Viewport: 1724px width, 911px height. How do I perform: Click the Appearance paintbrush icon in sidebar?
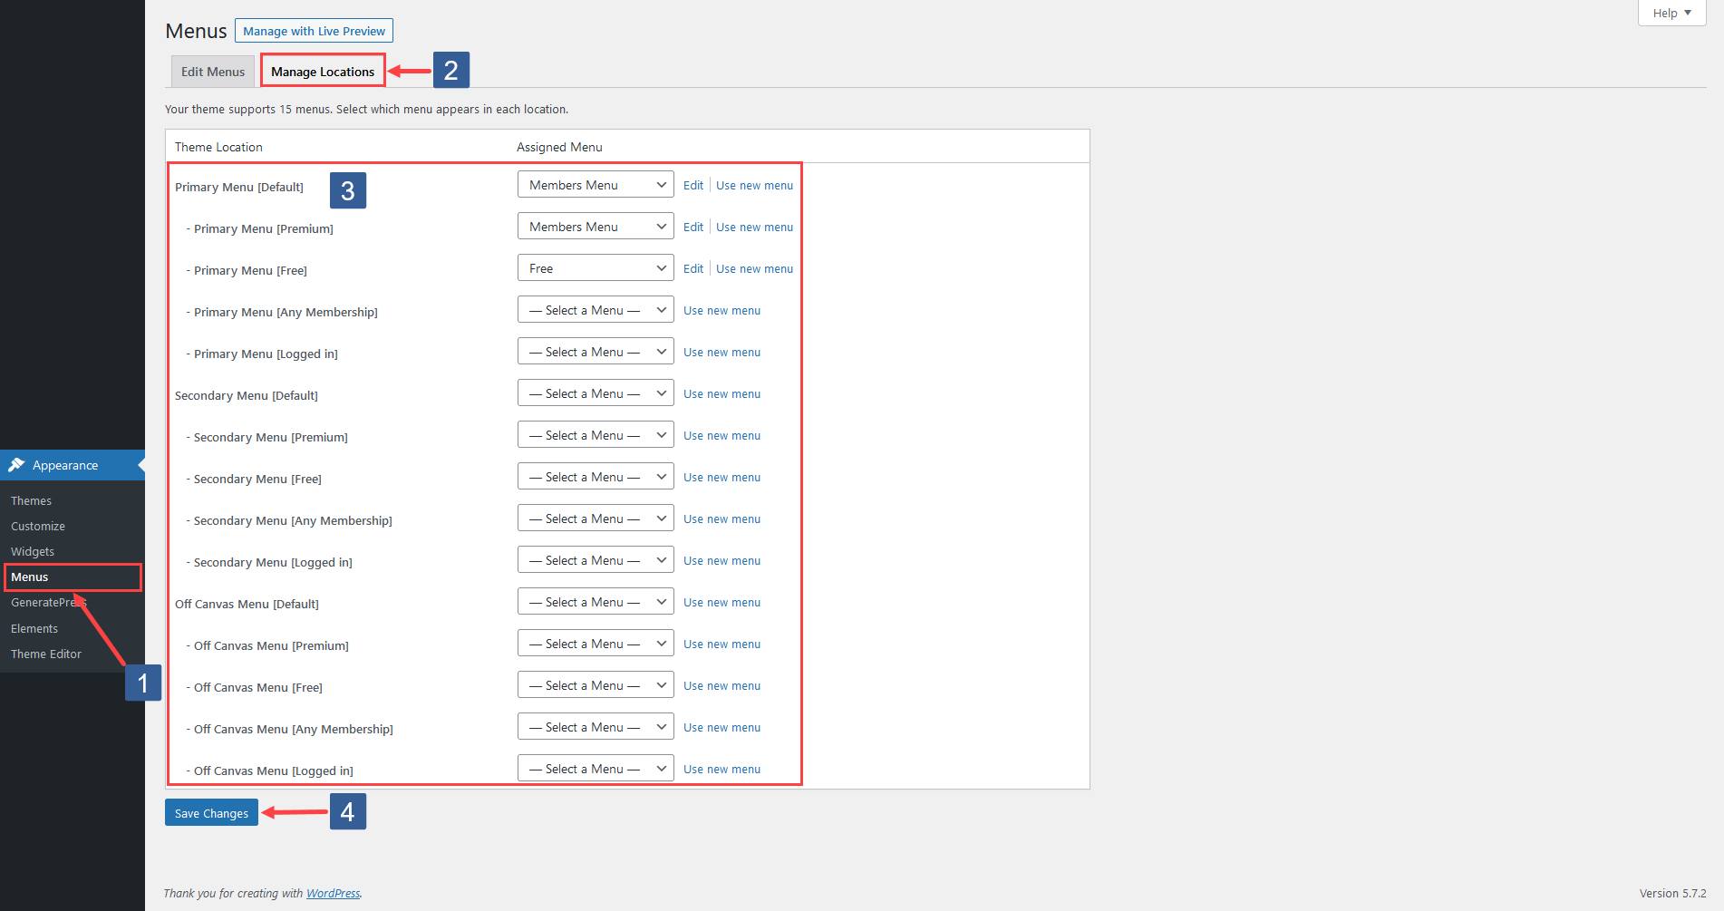point(17,464)
